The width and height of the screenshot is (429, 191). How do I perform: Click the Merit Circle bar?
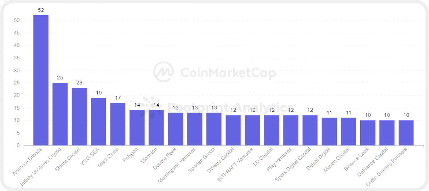click(x=118, y=124)
